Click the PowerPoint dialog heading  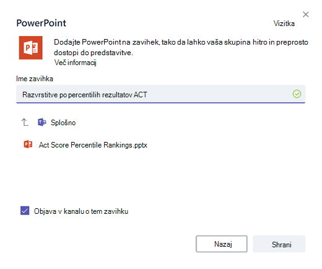click(41, 23)
